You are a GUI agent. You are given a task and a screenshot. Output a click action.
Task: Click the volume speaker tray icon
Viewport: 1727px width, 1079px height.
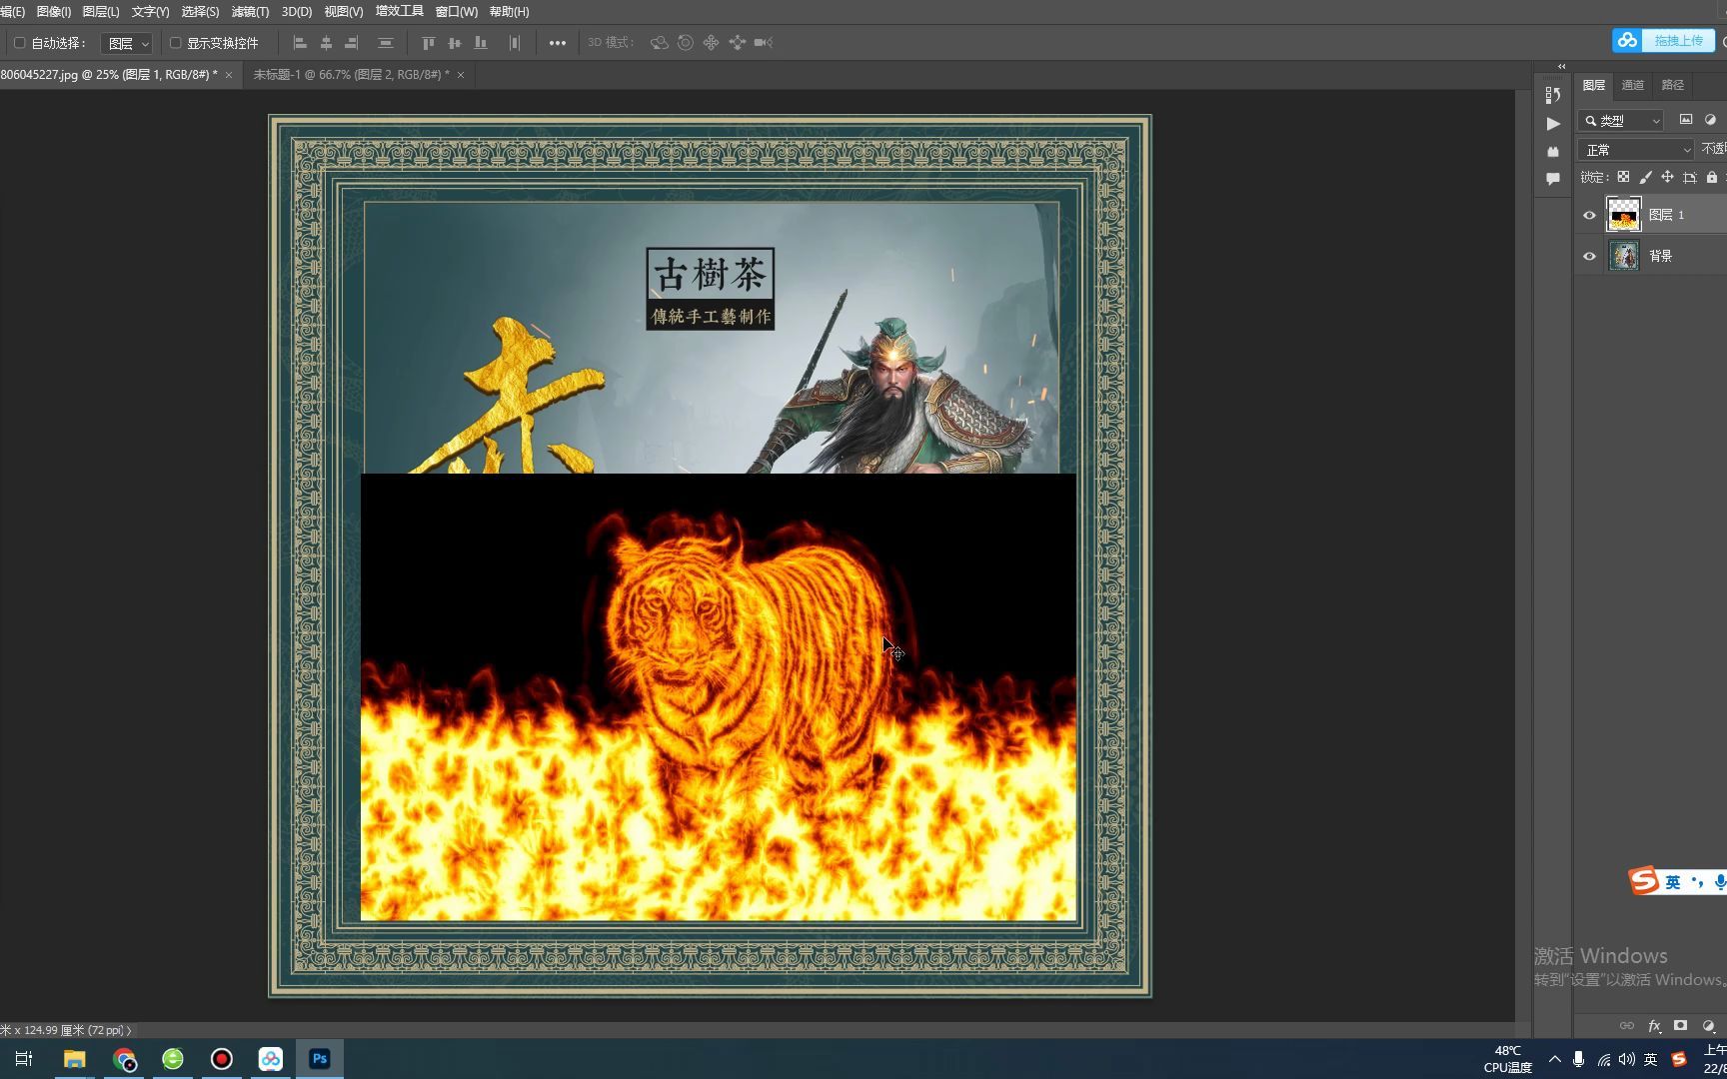tap(1626, 1059)
